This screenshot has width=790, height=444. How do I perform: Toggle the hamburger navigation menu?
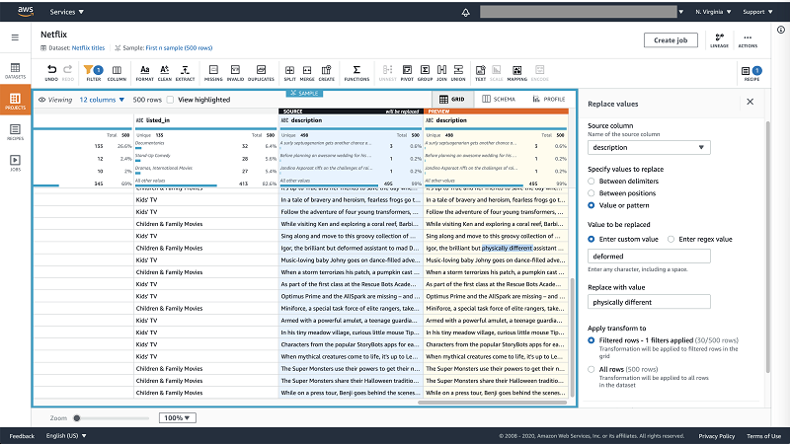(15, 37)
